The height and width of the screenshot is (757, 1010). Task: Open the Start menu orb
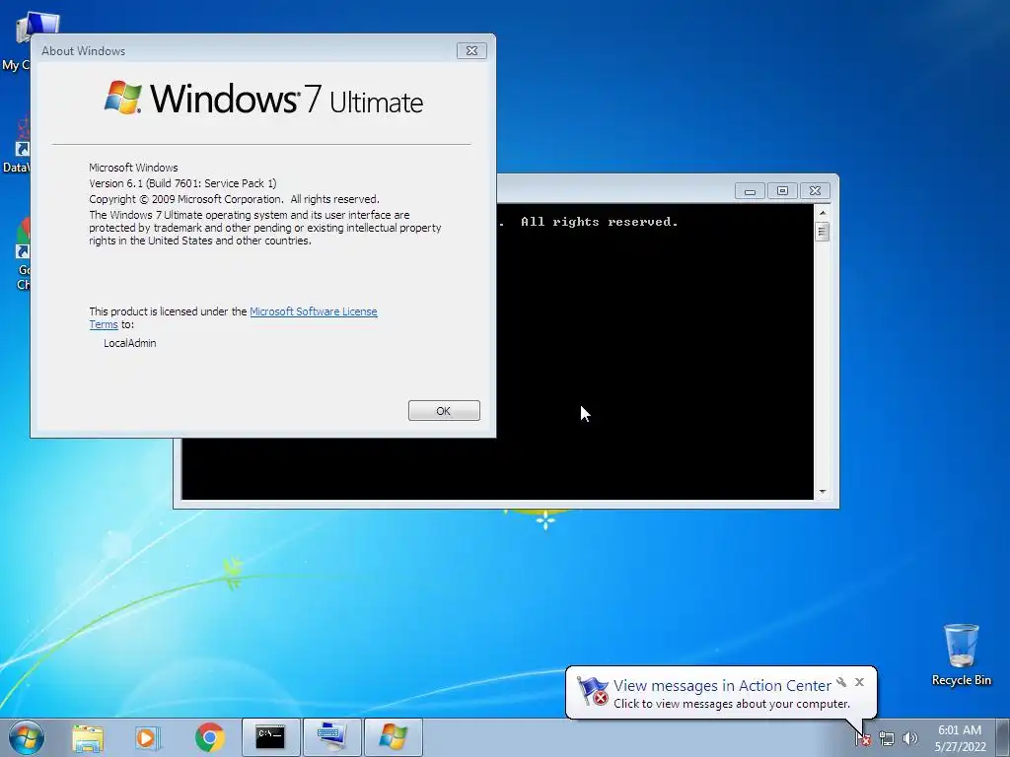tap(27, 737)
